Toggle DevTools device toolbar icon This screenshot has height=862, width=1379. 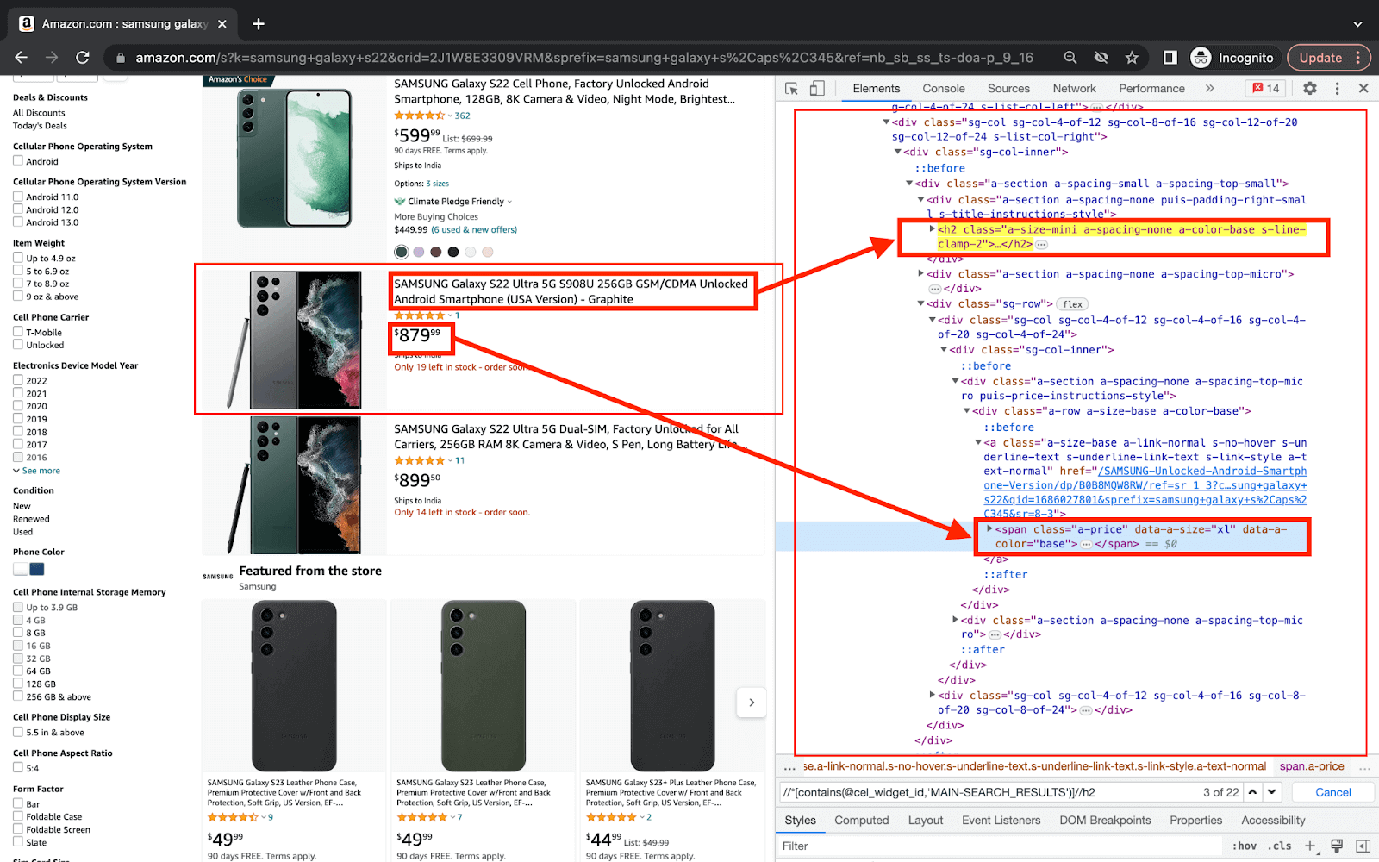(x=817, y=88)
